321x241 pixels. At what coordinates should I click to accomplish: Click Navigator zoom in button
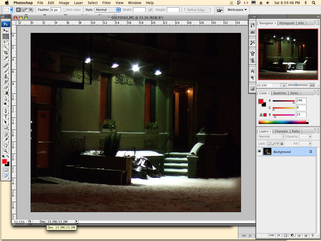pyautogui.click(x=312, y=85)
